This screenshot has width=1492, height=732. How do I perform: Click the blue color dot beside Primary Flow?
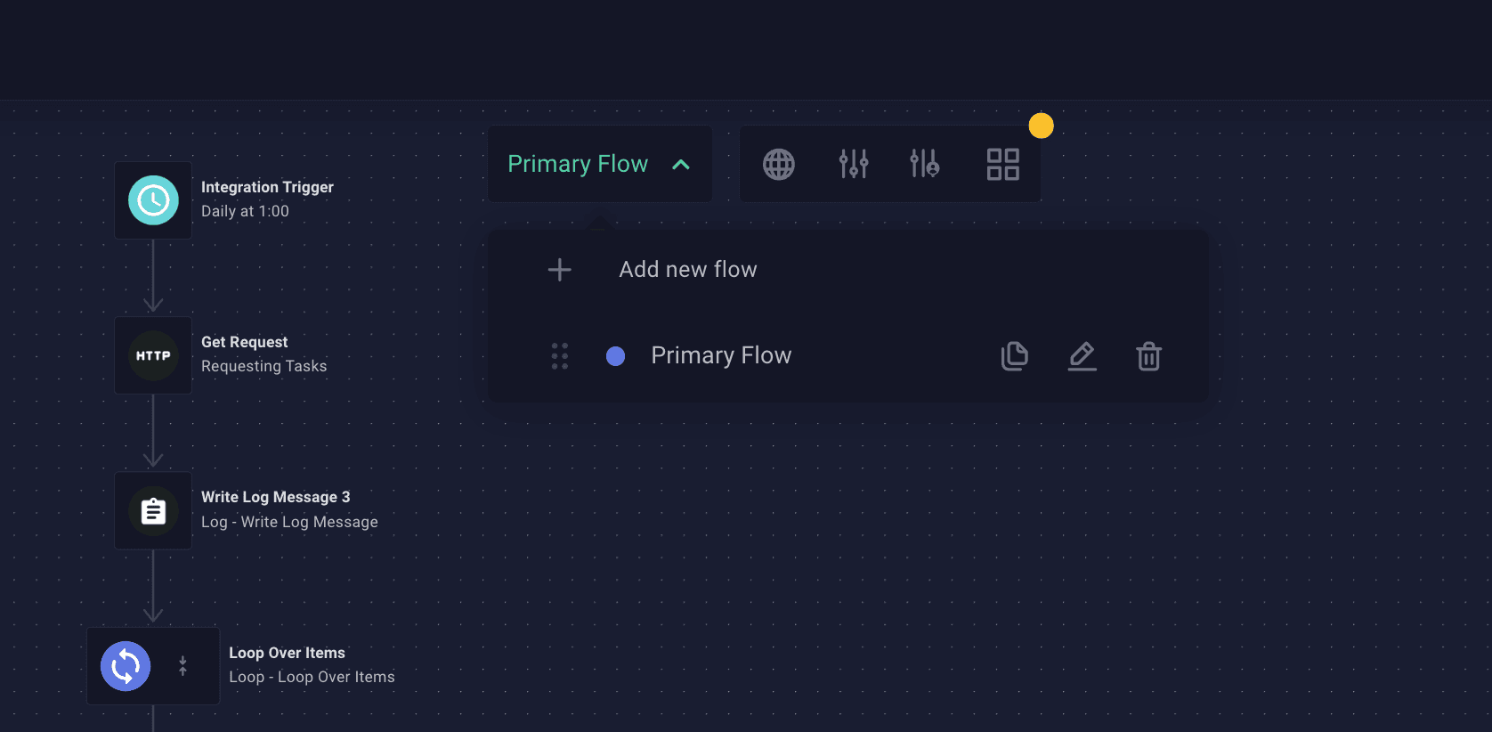tap(615, 356)
